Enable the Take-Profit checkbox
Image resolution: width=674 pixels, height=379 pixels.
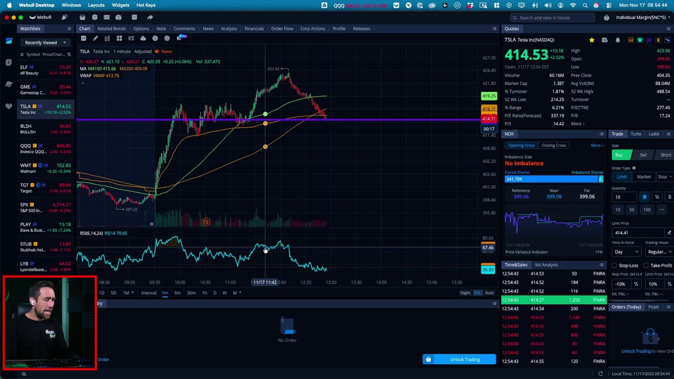click(x=646, y=266)
